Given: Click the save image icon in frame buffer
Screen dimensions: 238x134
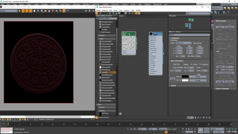Looking at the screenshot, I should [42, 11].
